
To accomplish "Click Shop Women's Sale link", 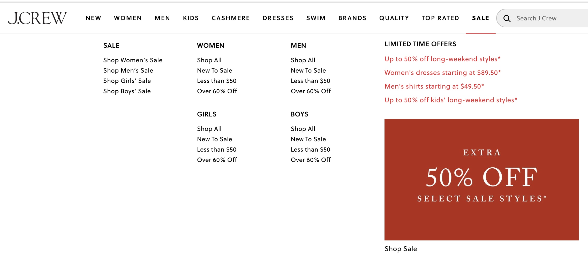I will pyautogui.click(x=133, y=60).
